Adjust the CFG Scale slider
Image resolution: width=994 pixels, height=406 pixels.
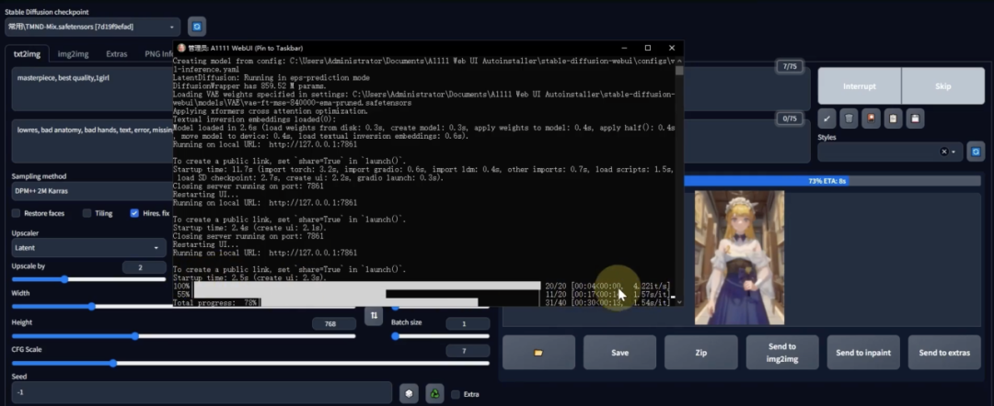click(x=250, y=363)
